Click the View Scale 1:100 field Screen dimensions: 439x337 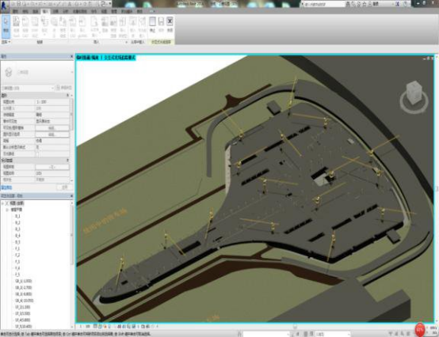pos(52,102)
